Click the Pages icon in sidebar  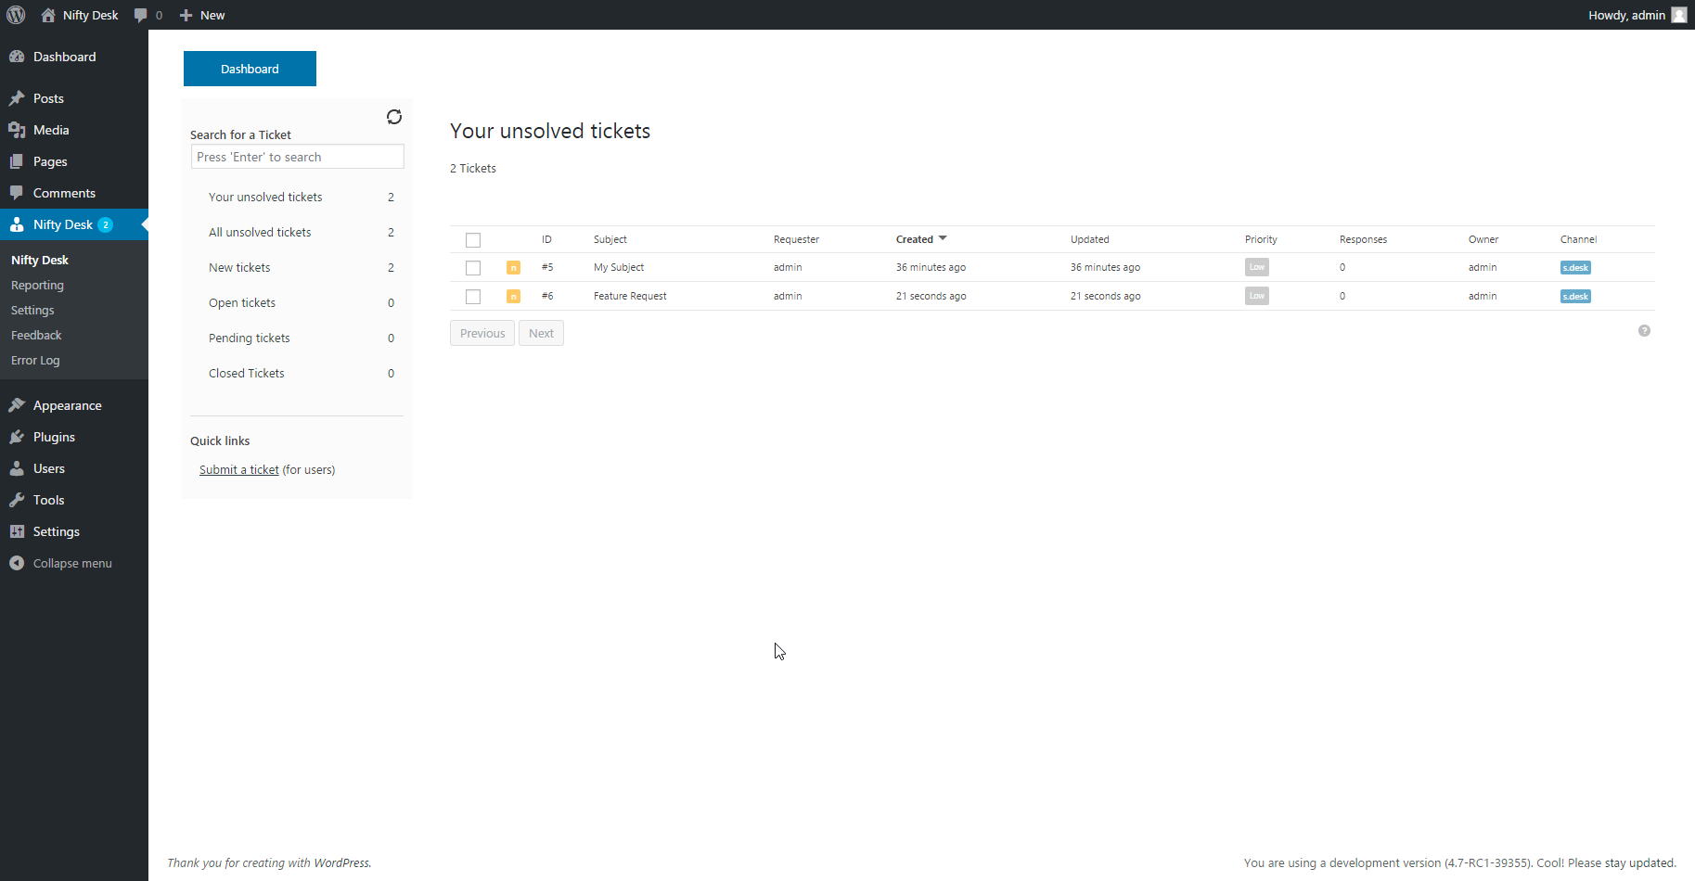coord(17,161)
